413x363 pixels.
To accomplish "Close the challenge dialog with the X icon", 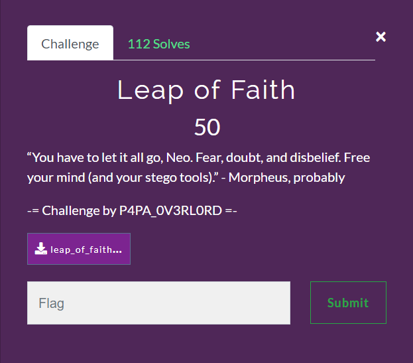I will coord(381,37).
